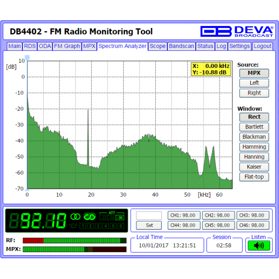Viewport: 279px width, 279px height.
Task: Tune to preset CH6: 98.00
Action: [x=253, y=226]
